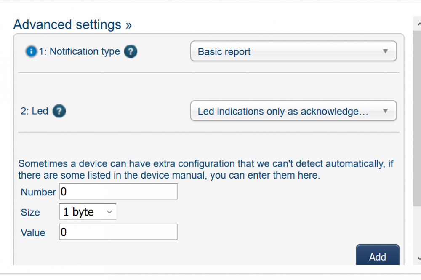Click the Advanced settings heading
The image size is (421, 280).
point(67,24)
